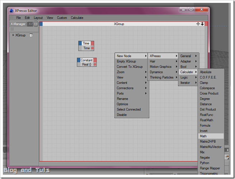Open the Zoom submenu in context menu
The image size is (235, 179).
[131, 72]
